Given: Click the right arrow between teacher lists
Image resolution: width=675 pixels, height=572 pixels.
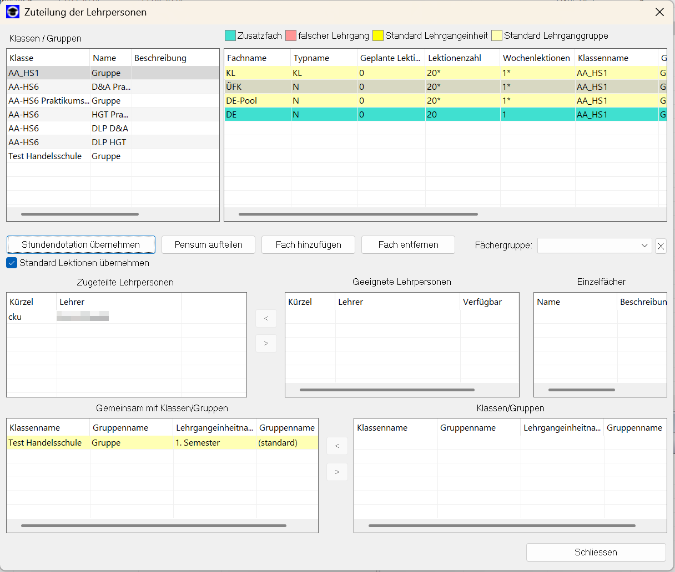Looking at the screenshot, I should [266, 344].
